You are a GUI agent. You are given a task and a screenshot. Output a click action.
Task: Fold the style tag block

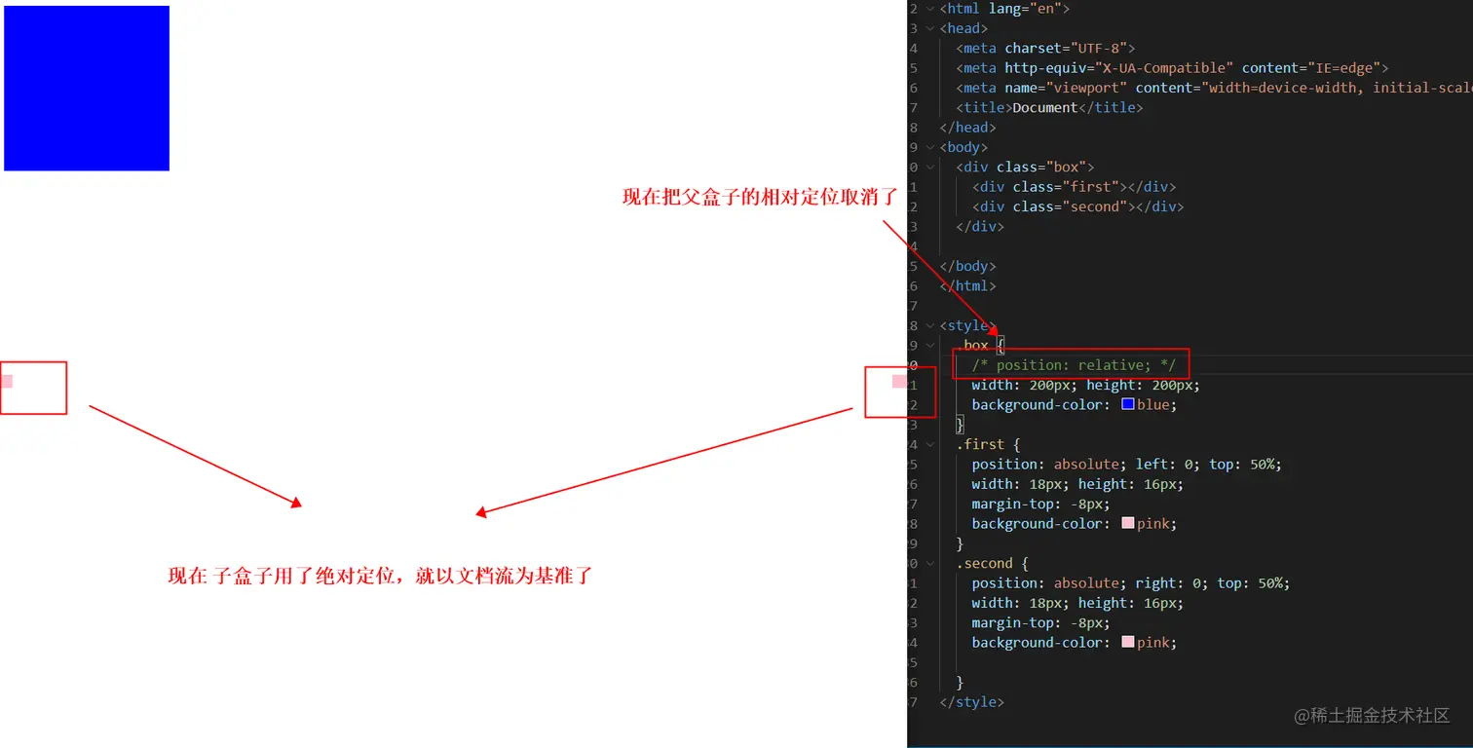(930, 325)
